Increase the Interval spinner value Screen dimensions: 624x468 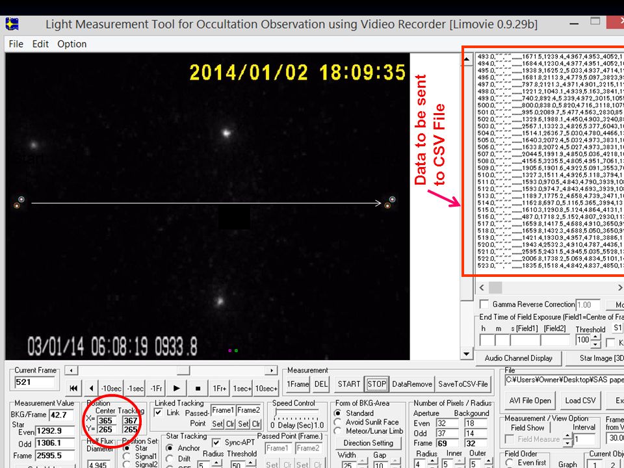click(567, 436)
